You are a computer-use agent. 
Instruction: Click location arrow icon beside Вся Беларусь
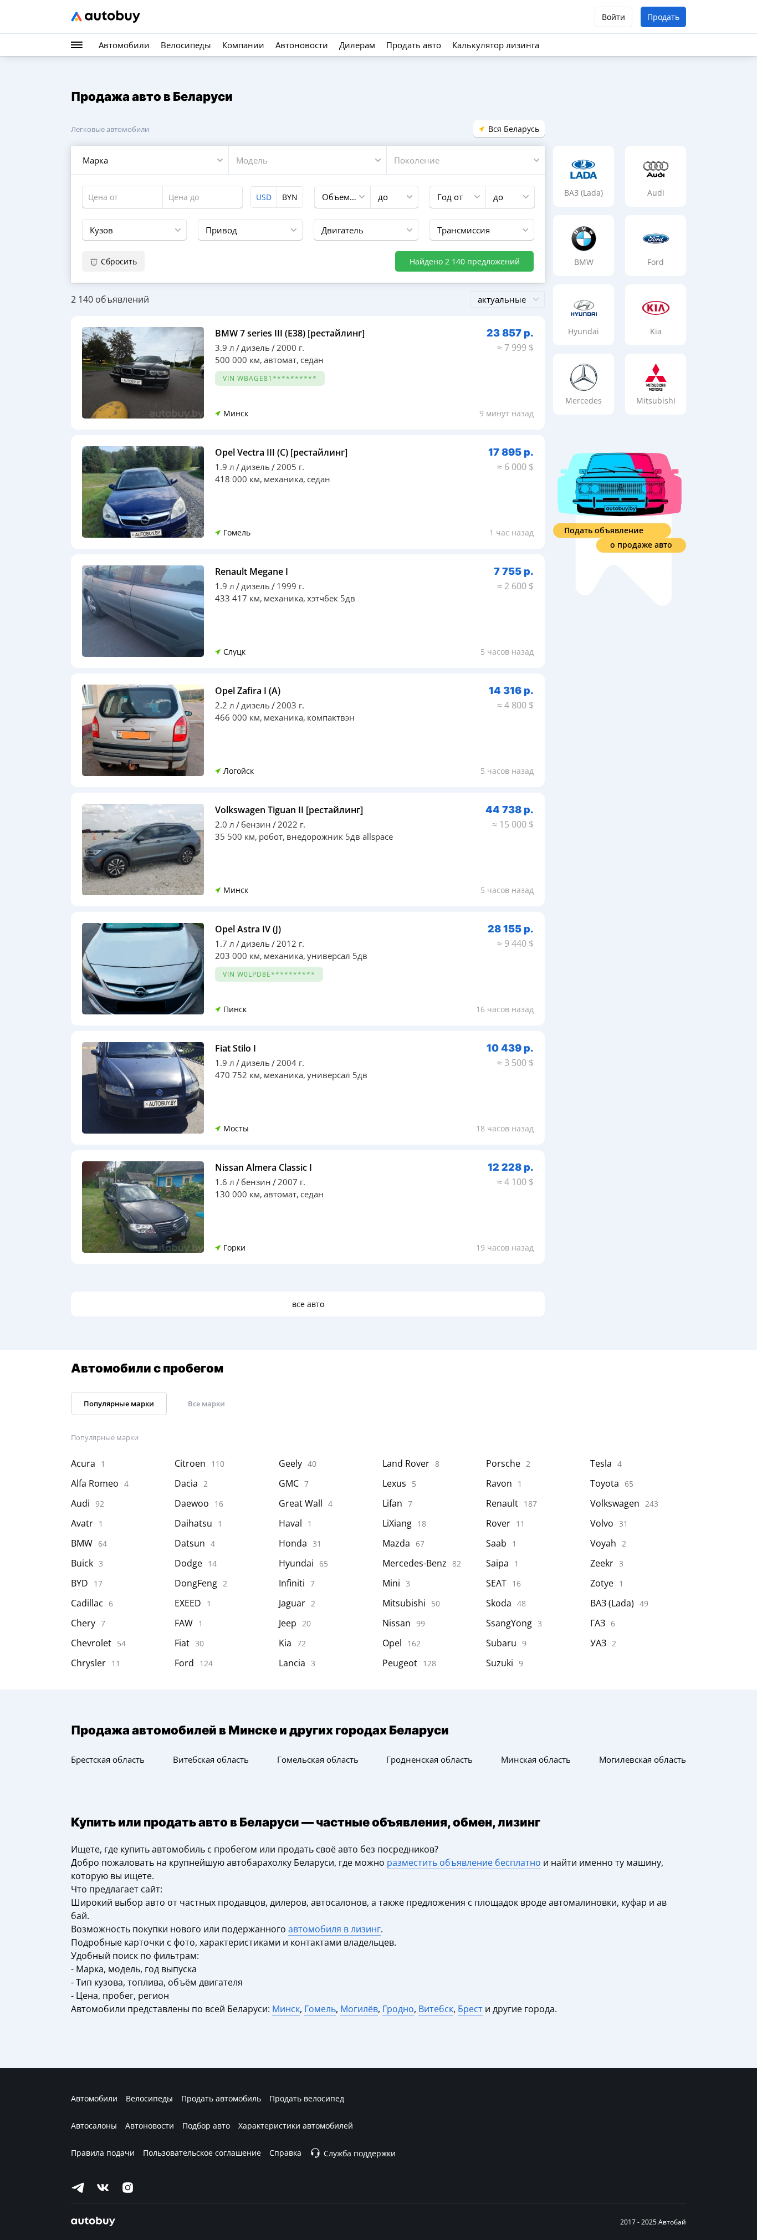(482, 129)
